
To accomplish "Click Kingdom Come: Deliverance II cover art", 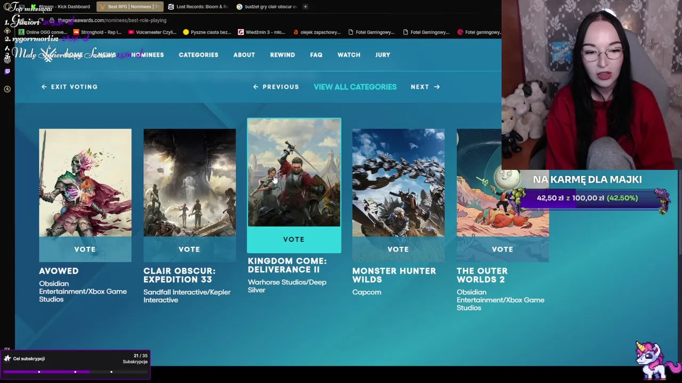I will (x=294, y=173).
